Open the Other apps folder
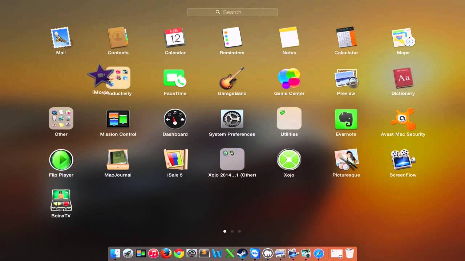Screen dimensions: 465x261 [61, 119]
